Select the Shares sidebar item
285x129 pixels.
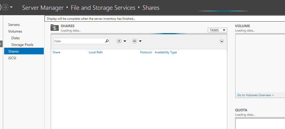24,51
